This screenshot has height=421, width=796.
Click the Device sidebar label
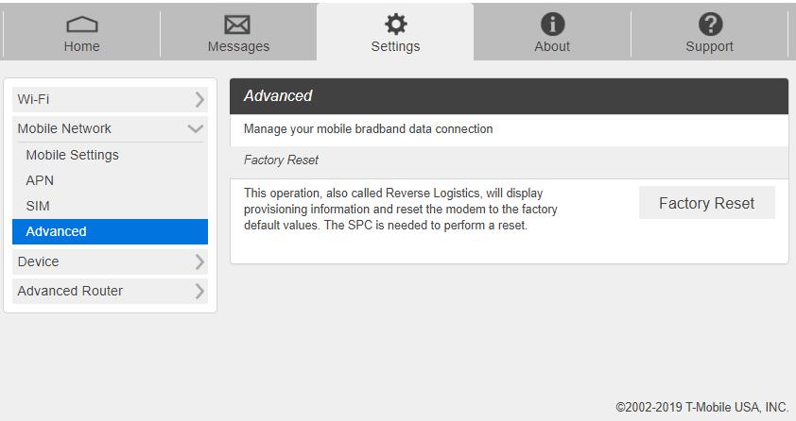(38, 261)
